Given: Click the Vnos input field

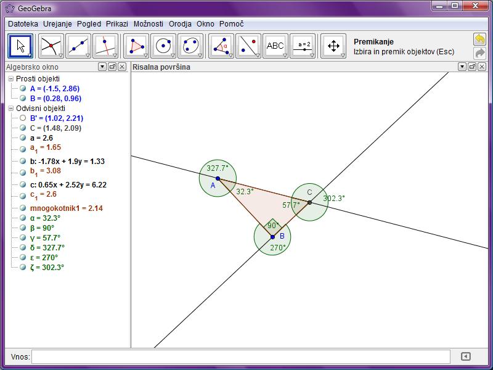Looking at the screenshot, I should 240,356.
